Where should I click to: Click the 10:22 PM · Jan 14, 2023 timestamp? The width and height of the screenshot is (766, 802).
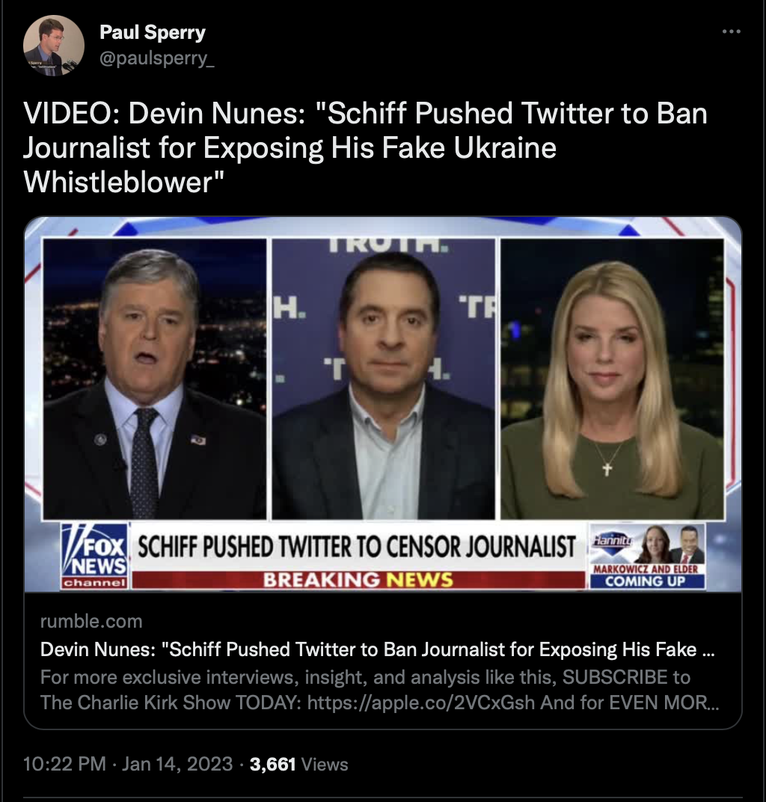point(128,764)
